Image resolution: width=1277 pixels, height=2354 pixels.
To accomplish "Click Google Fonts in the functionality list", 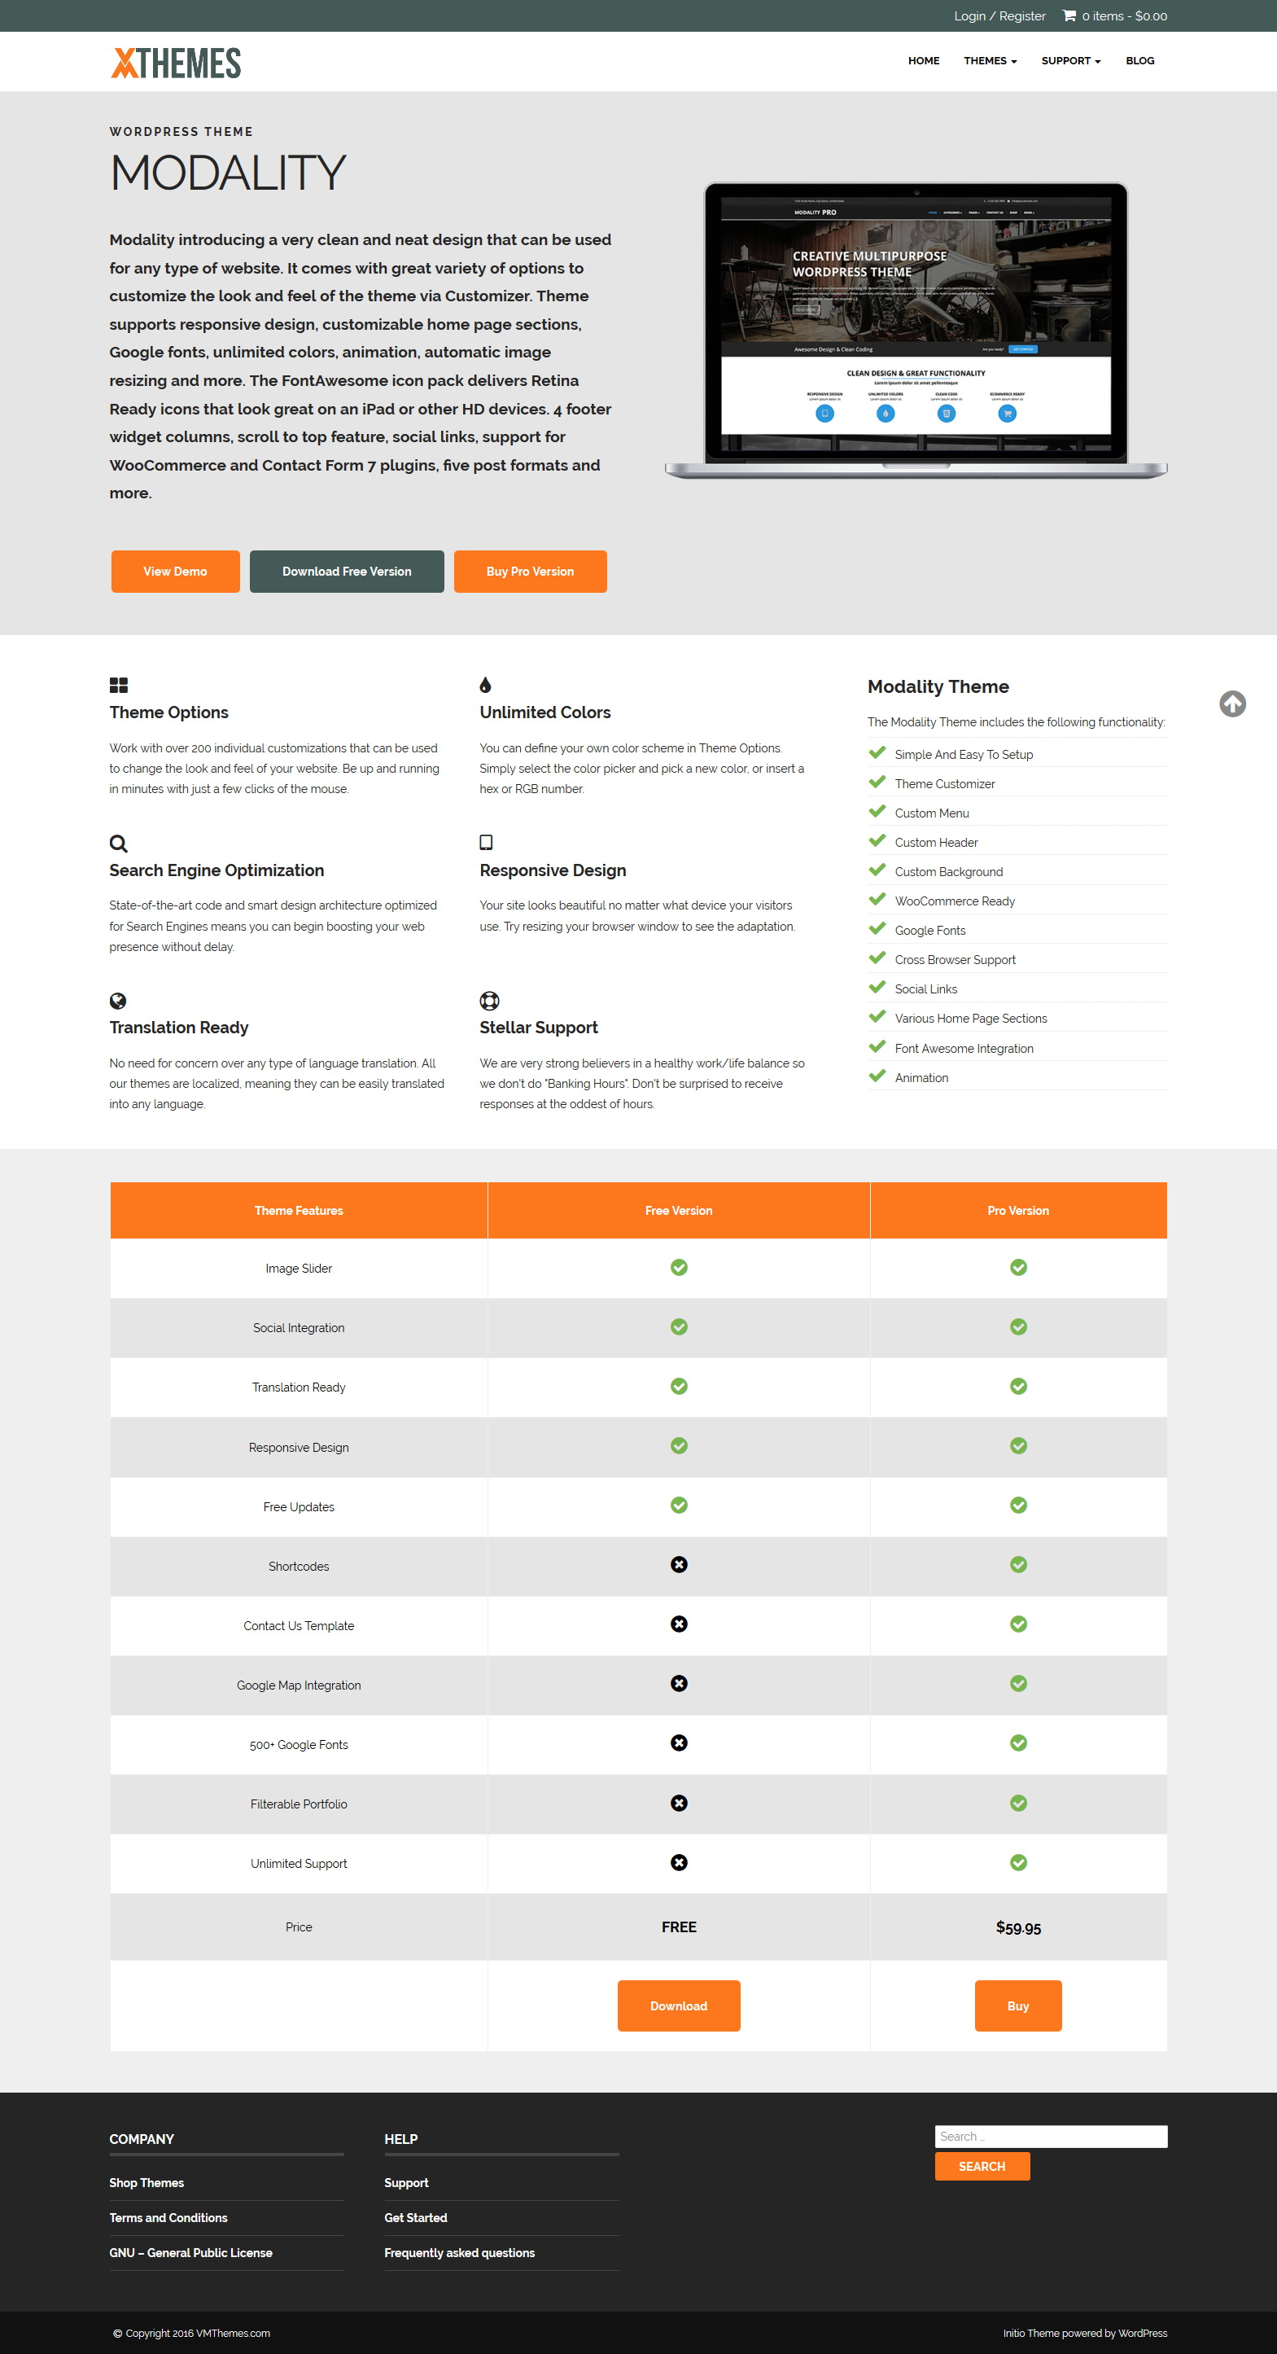I will coord(930,930).
